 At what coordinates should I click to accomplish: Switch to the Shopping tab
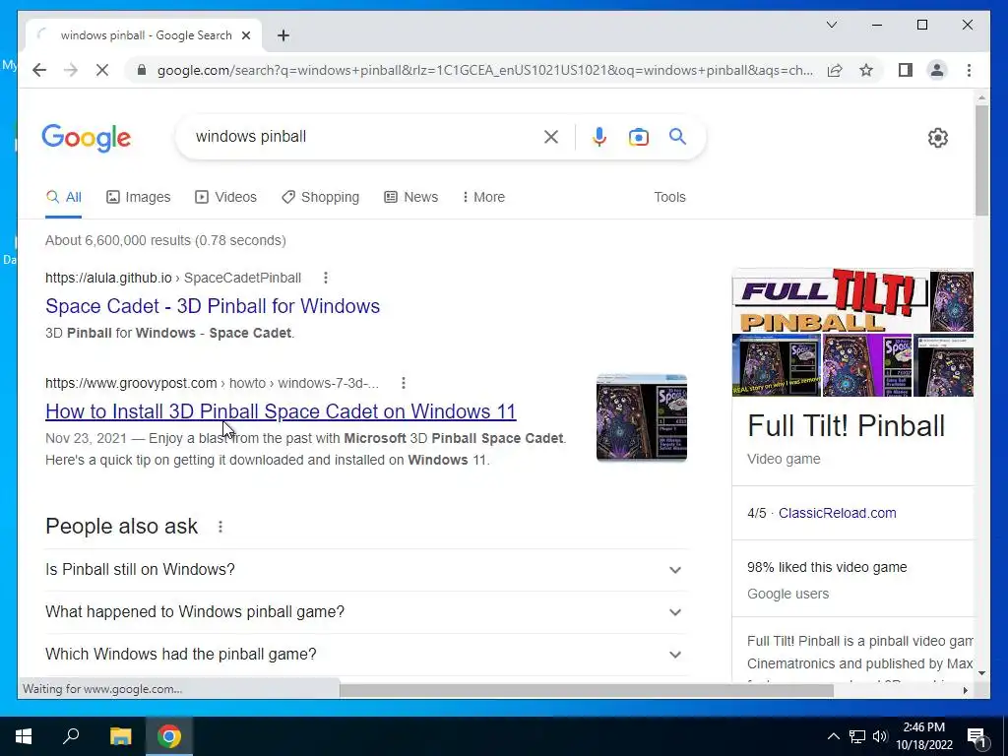click(x=320, y=197)
